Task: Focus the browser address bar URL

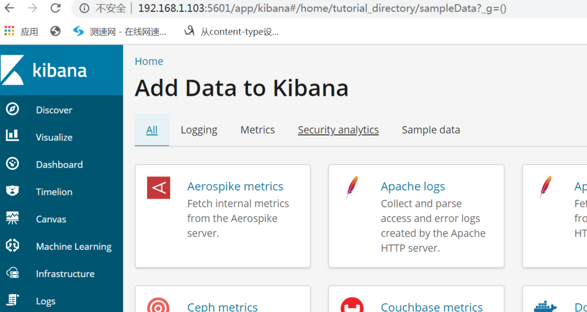Action: [x=322, y=8]
